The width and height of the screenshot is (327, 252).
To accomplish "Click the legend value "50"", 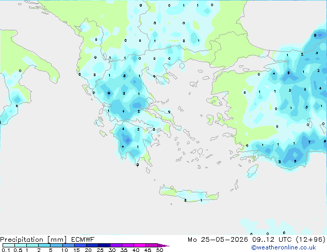I will (160, 250).
